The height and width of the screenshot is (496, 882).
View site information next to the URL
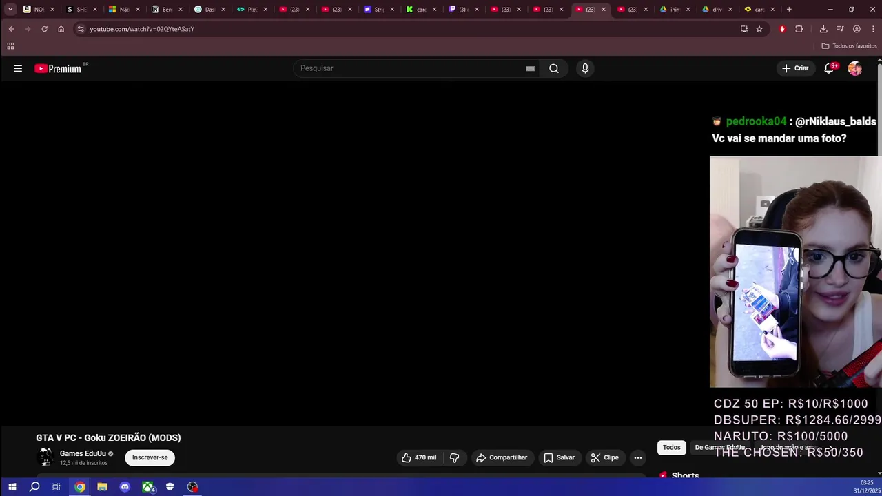tap(81, 29)
